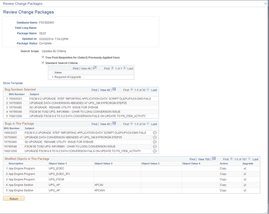269x214 pixels.
Task: Sort Search Criteria by Value column
Action: click(x=58, y=73)
